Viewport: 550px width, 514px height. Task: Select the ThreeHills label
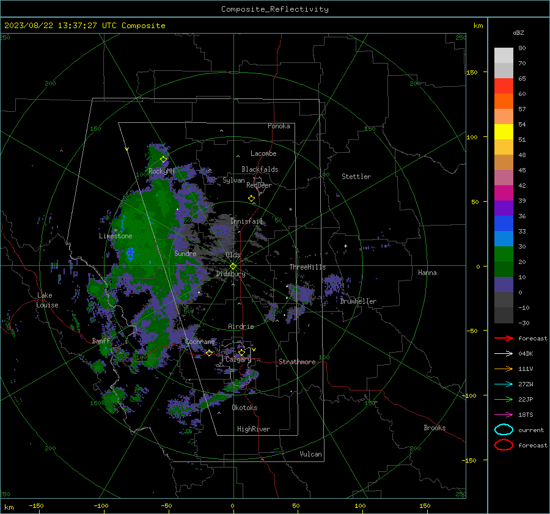click(x=307, y=267)
